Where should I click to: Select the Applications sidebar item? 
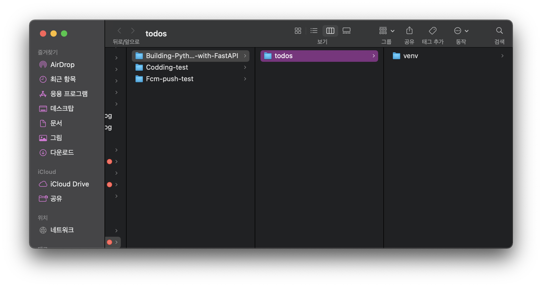(x=69, y=94)
